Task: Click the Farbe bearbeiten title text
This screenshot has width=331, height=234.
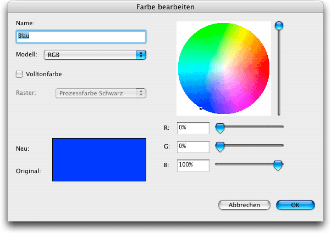Action: (x=165, y=7)
